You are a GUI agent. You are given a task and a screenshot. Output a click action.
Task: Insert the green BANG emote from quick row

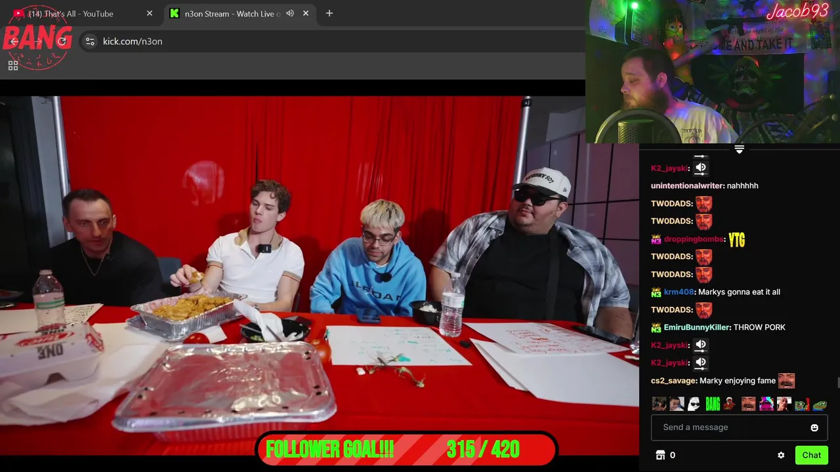713,404
